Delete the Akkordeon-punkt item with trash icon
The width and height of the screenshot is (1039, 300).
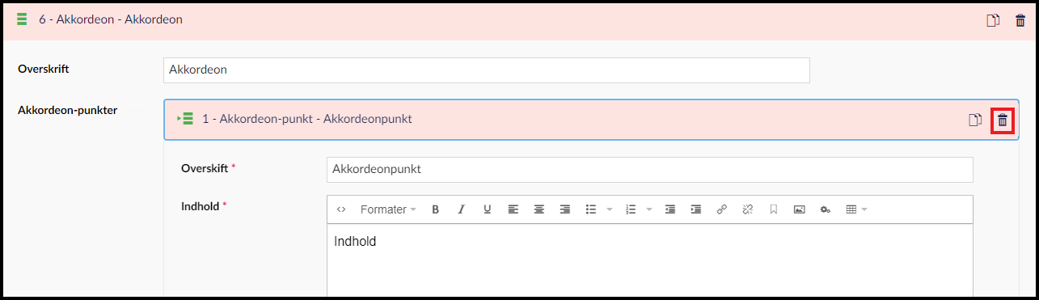click(x=1003, y=120)
